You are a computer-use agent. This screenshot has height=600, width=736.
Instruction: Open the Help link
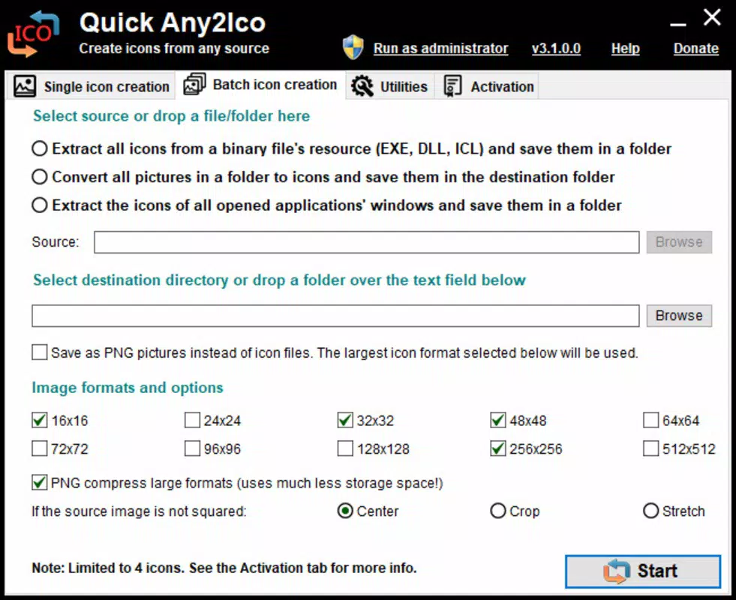tap(625, 48)
